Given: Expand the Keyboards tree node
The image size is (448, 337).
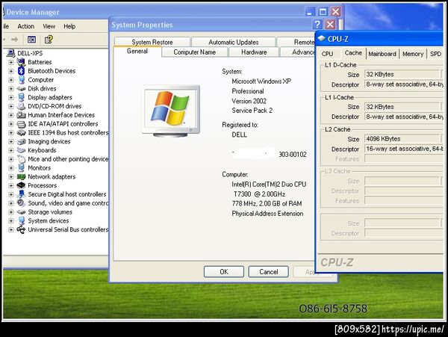Looking at the screenshot, I should point(11,150).
